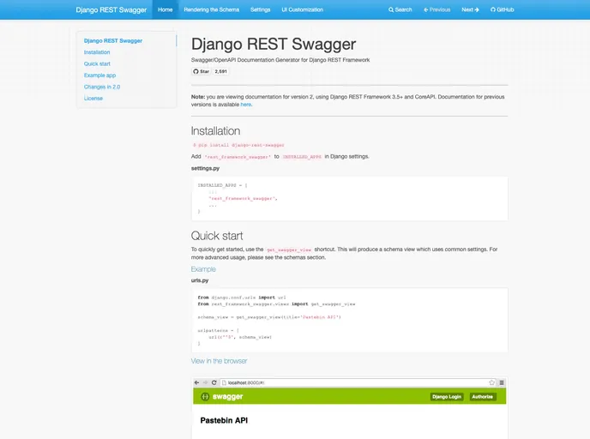Click the browser forward arrow in screenshot image
Image resolution: width=590 pixels, height=439 pixels.
click(206, 382)
